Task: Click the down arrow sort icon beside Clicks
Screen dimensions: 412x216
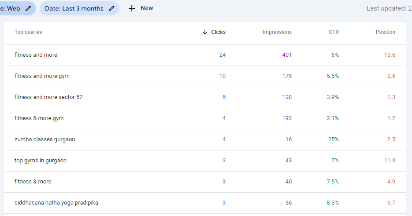Action: pyautogui.click(x=205, y=32)
